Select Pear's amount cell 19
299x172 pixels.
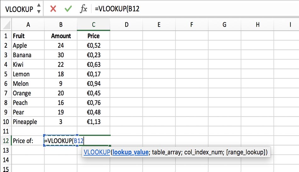tap(61, 112)
